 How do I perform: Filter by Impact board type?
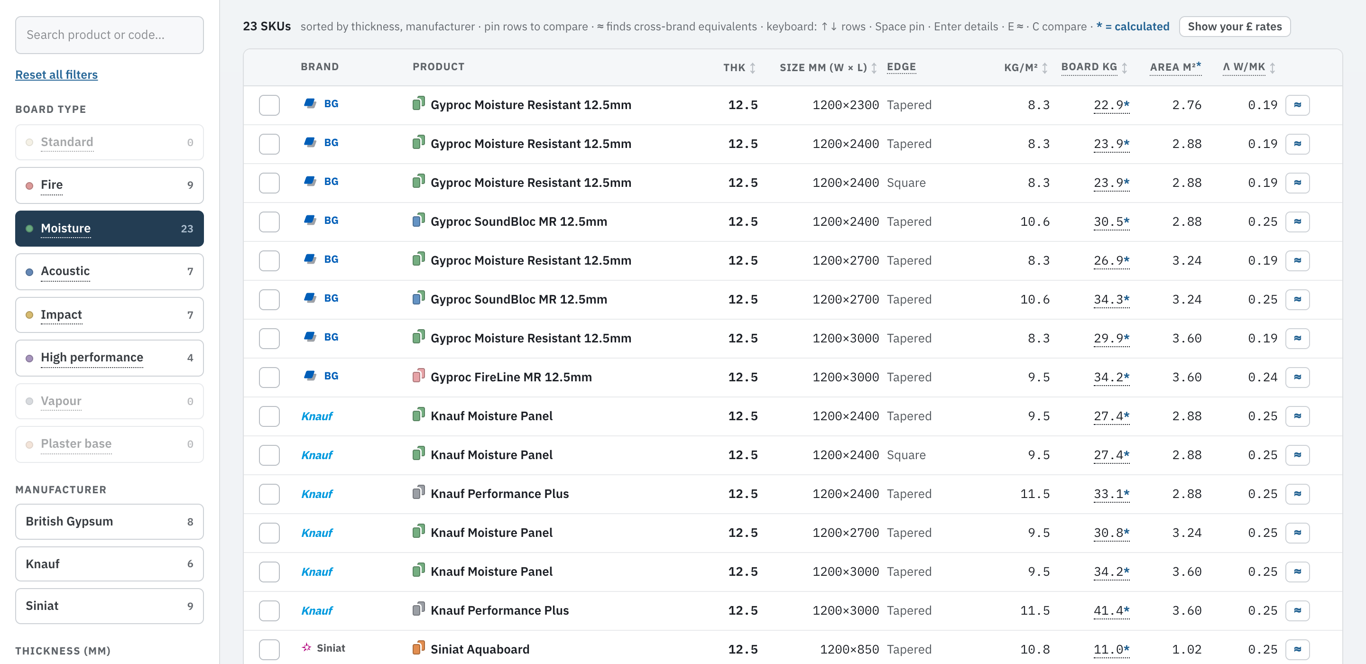pos(109,315)
